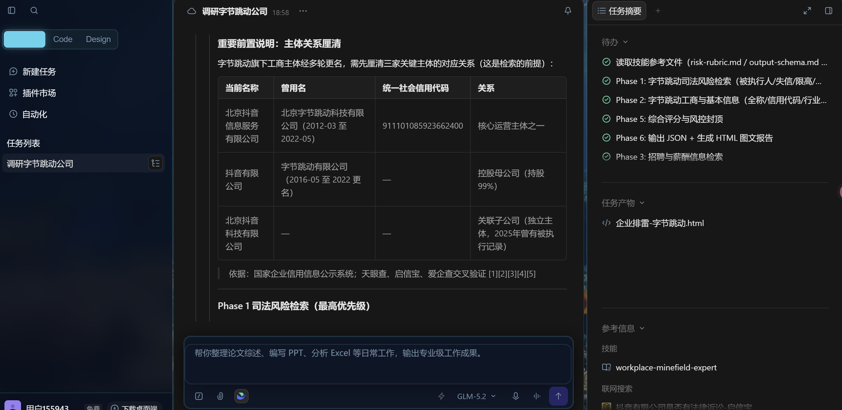Open the 企业排雷-字节跳动.html artifact
This screenshot has height=410, width=842.
pyautogui.click(x=660, y=223)
